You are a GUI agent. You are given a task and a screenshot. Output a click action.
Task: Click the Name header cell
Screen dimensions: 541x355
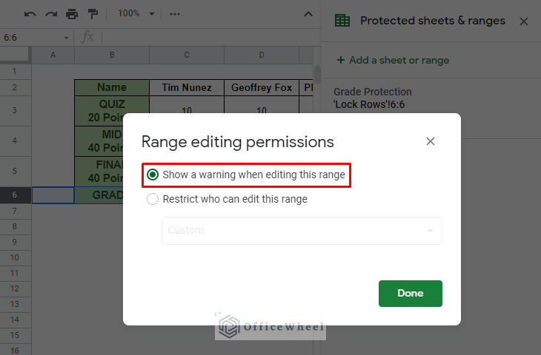click(x=112, y=87)
